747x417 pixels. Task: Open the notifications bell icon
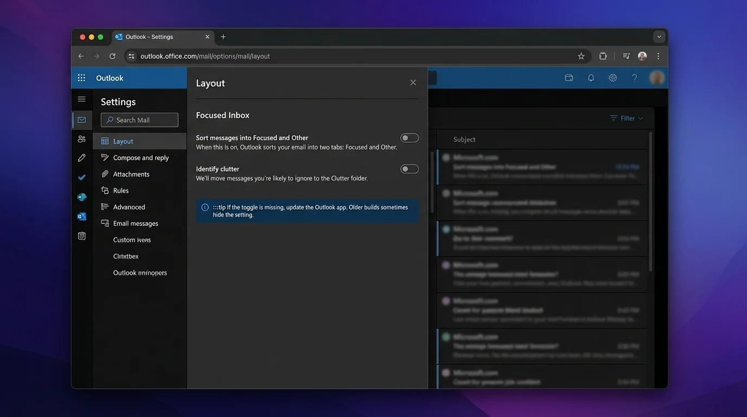pos(591,78)
